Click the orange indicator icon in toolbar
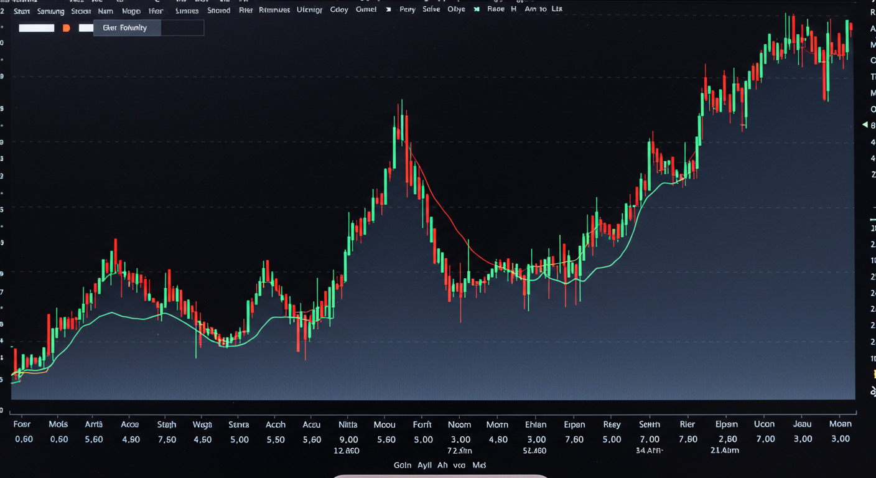Viewport: 876px width, 478px height. pos(67,28)
